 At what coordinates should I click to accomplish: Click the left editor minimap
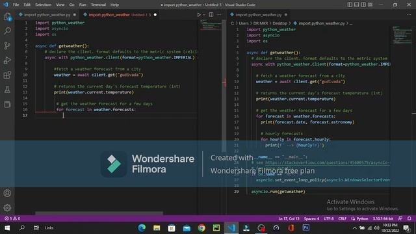[x=211, y=25]
